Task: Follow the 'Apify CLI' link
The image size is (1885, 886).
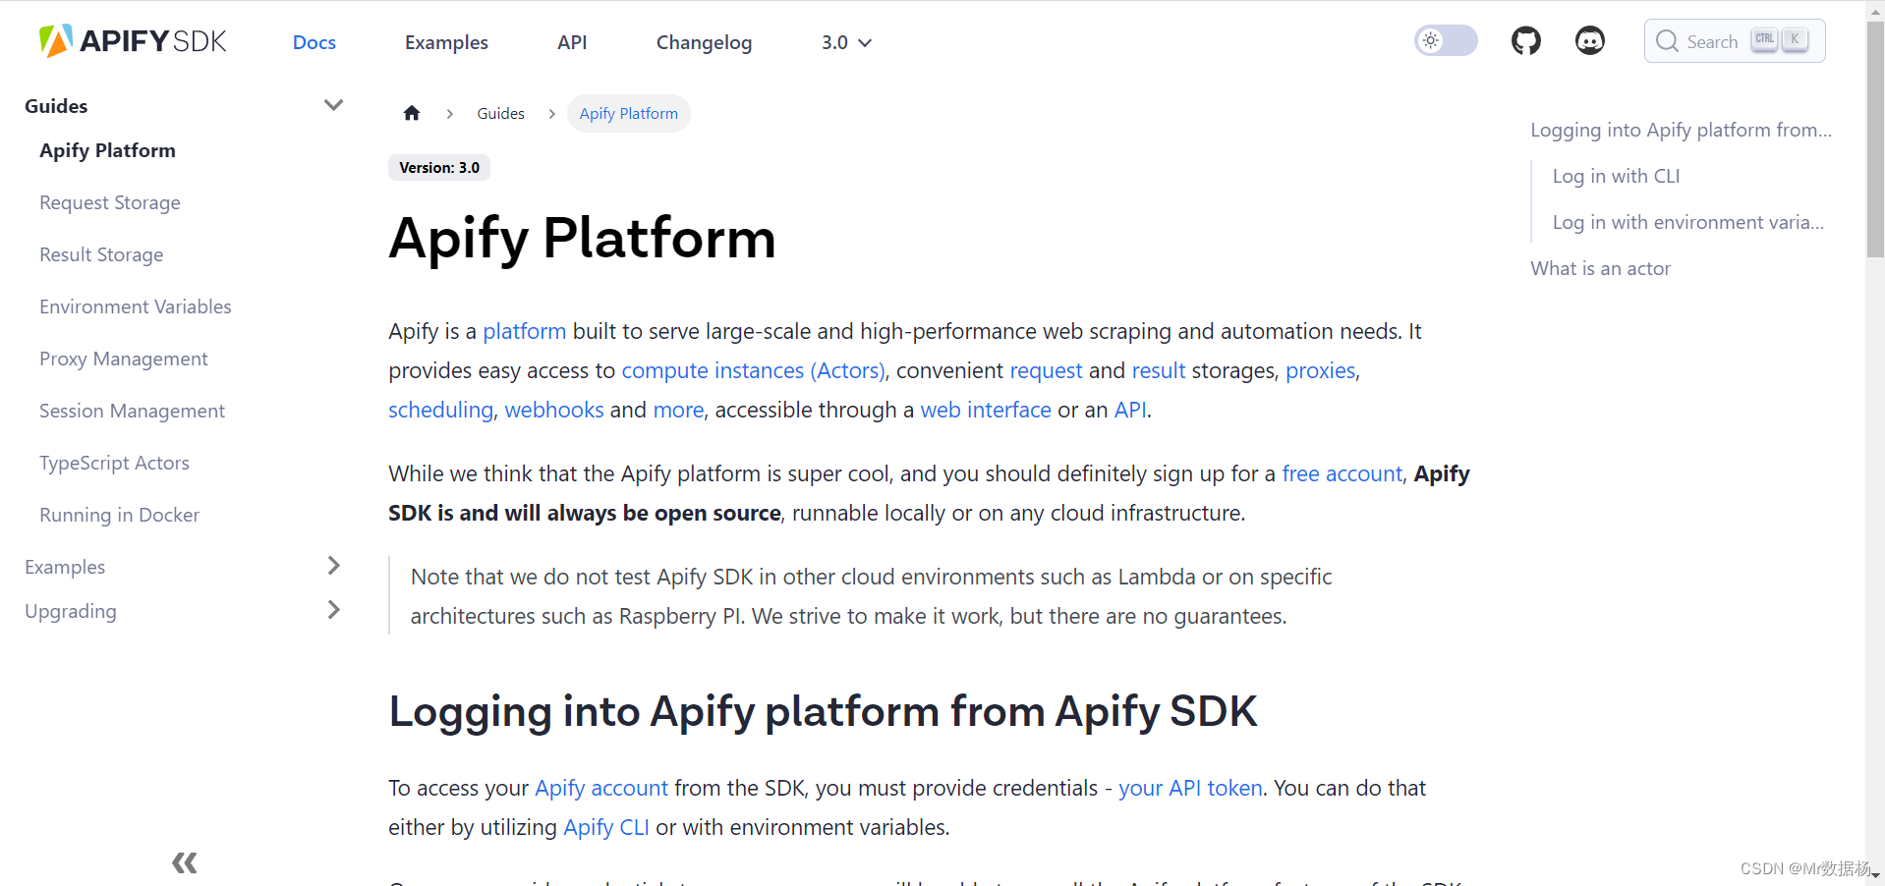Action: pyautogui.click(x=606, y=827)
